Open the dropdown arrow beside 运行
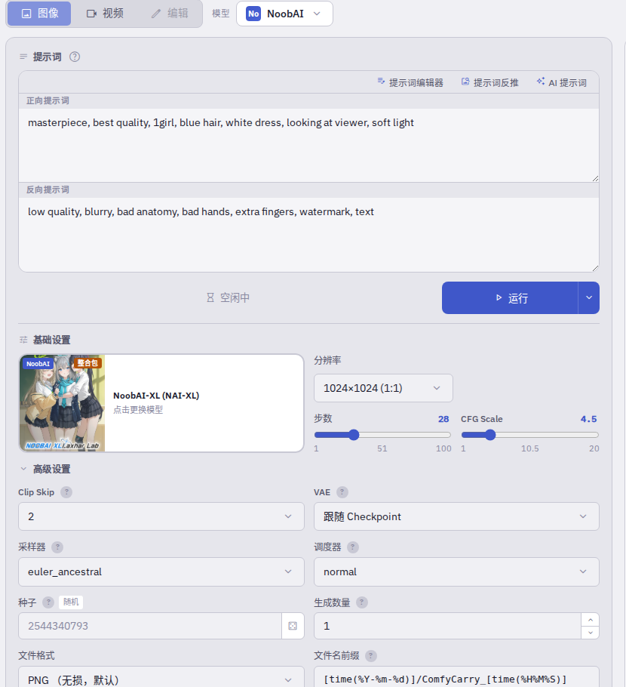This screenshot has height=687, width=626. pos(589,298)
